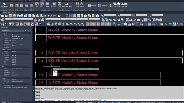Close the command line window
The image size is (184, 103).
[33, 88]
